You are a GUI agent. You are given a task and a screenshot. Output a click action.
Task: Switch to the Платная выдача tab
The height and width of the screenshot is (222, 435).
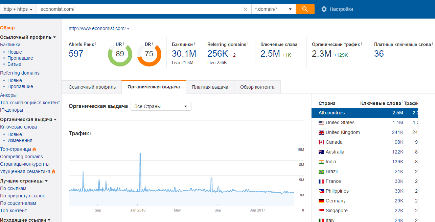tap(210, 87)
